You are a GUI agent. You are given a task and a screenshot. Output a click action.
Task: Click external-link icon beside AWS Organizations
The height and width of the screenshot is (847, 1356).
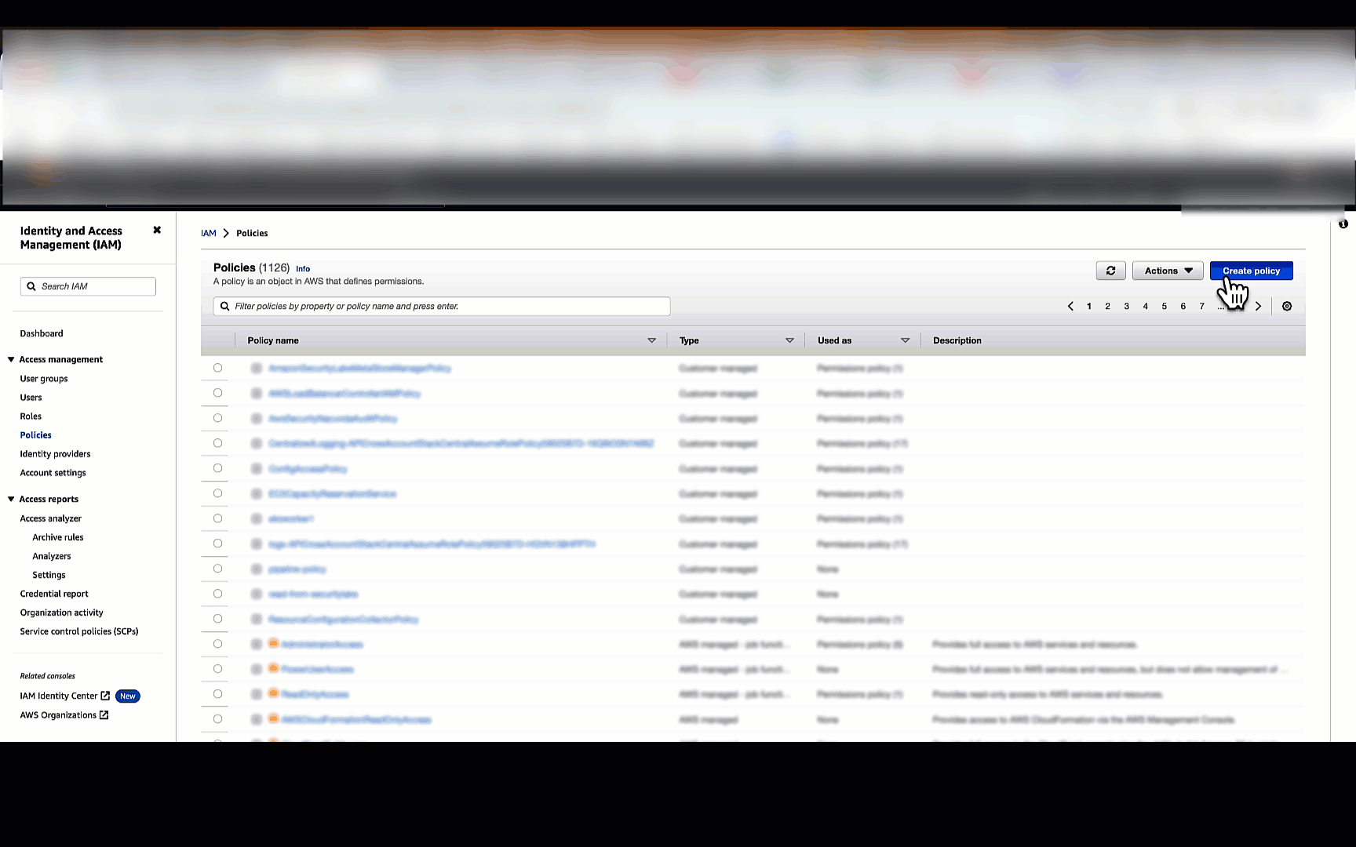pyautogui.click(x=104, y=714)
